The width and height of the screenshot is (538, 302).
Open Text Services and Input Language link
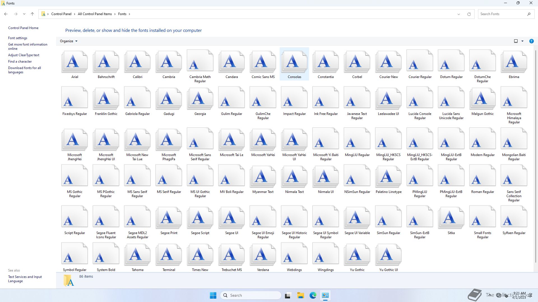[25, 279]
